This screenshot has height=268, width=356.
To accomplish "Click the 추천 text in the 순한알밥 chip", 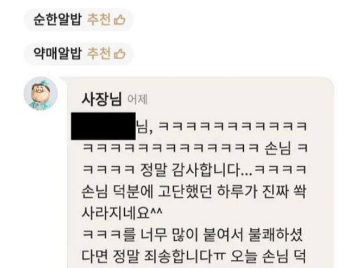I will click(99, 19).
